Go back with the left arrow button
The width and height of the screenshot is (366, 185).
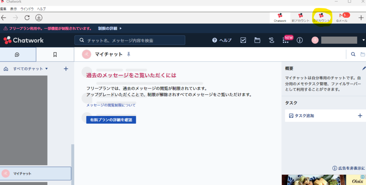4,18
